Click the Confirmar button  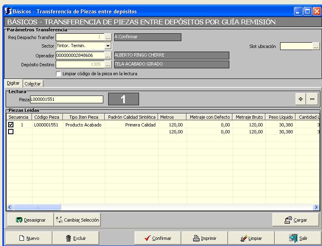(x=157, y=238)
